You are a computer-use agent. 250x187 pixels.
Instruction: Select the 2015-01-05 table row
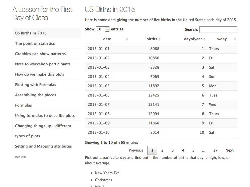pos(161,86)
